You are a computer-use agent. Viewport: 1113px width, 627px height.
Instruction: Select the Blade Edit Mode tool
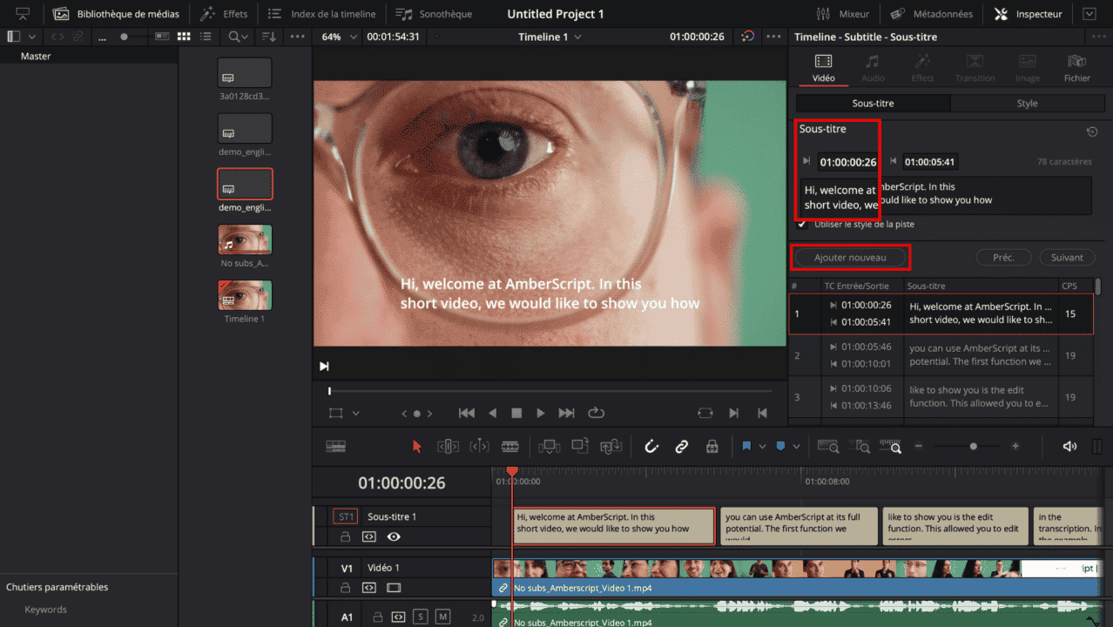[x=510, y=446]
